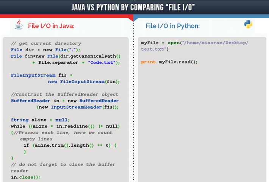This screenshot has width=269, height=182.
Task: Click the "Java vs Python" title banner
Action: (134, 7)
